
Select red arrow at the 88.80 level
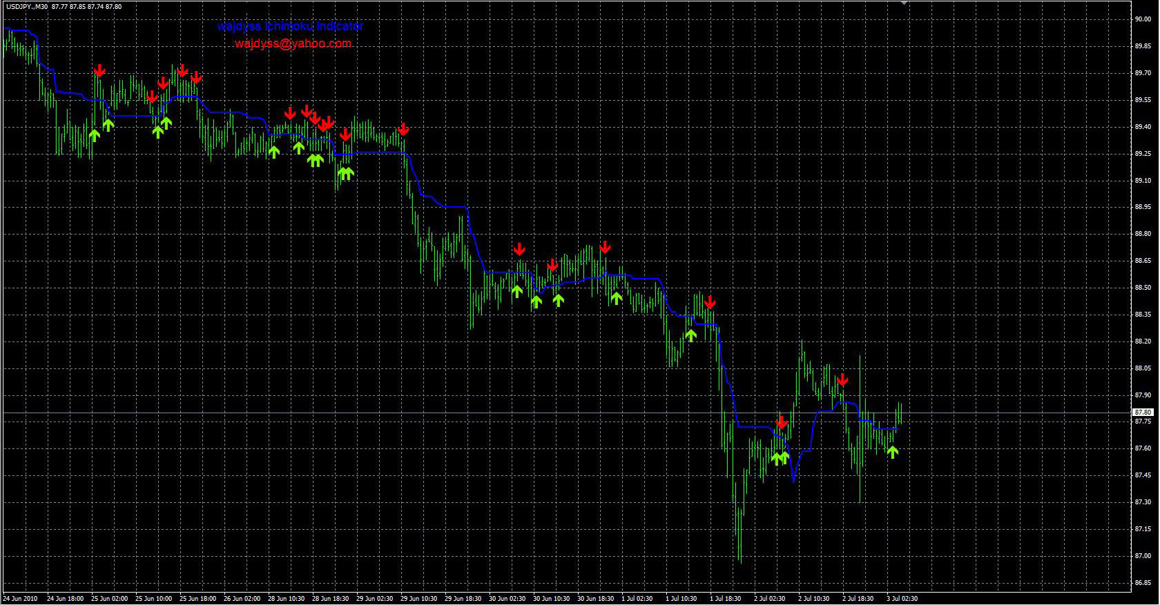click(605, 247)
